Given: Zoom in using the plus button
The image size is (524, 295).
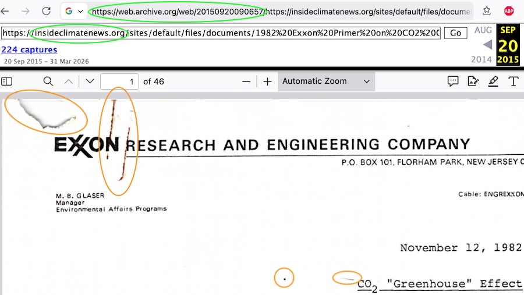Looking at the screenshot, I should [x=267, y=81].
